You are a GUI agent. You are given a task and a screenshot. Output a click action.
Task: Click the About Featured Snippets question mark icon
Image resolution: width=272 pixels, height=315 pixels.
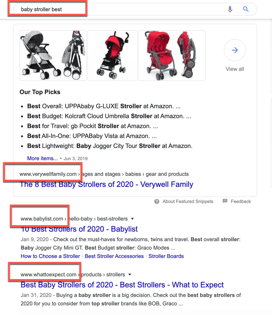click(156, 201)
